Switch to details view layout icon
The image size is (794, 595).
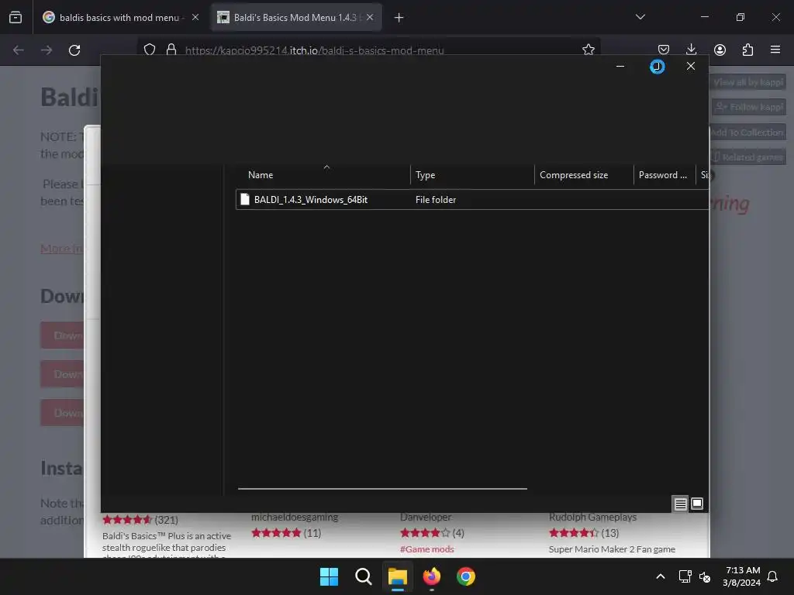[680, 504]
